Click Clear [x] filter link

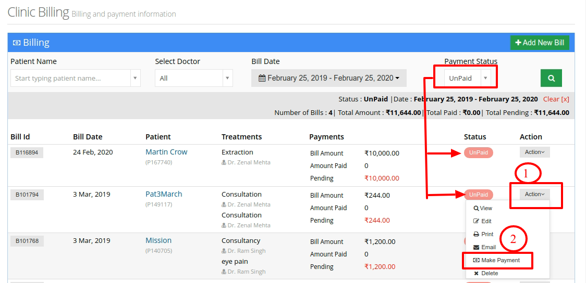coord(556,99)
